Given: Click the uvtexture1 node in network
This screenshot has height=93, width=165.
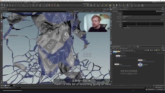Looking at the screenshot, I should (x=140, y=65).
